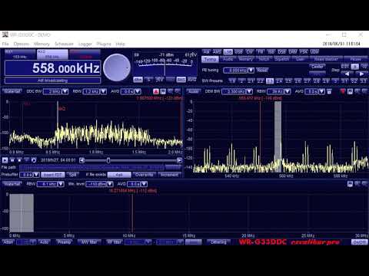Switch the demodulator mode to AM
Screen dimensions: 369x276
[x=206, y=52]
